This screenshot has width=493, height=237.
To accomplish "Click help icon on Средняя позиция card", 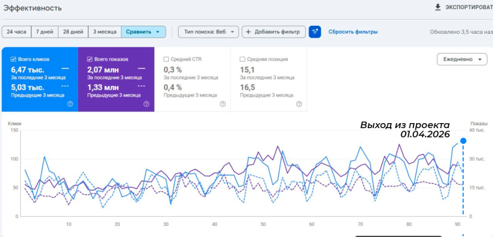I will [x=299, y=104].
